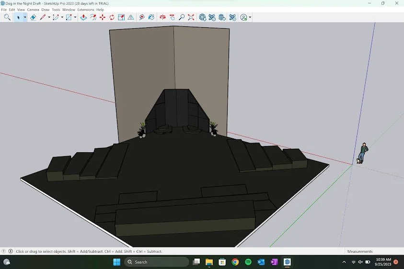
Task: Open the Draw menu
Action: pos(46,10)
